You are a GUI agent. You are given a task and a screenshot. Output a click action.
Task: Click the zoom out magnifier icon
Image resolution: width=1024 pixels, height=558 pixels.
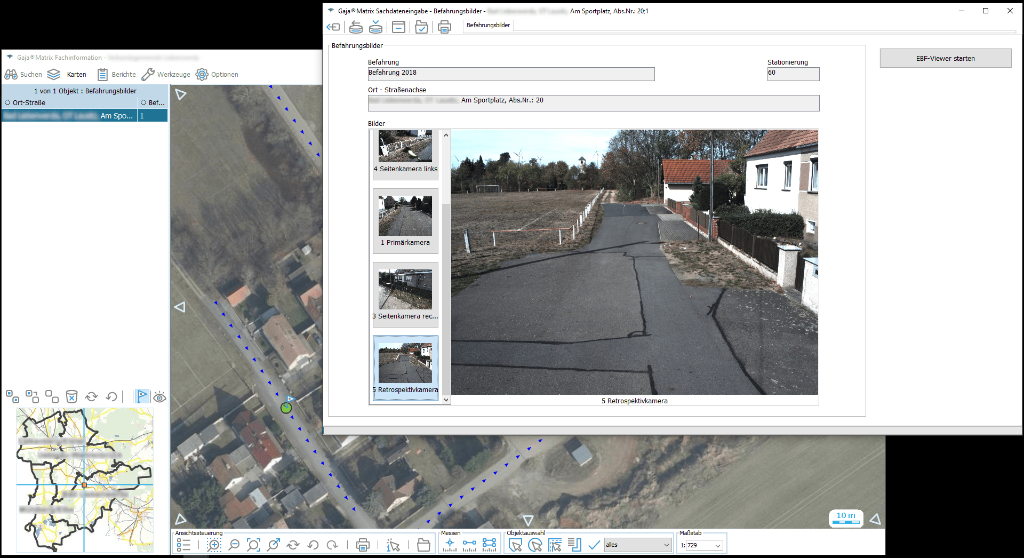pyautogui.click(x=234, y=545)
